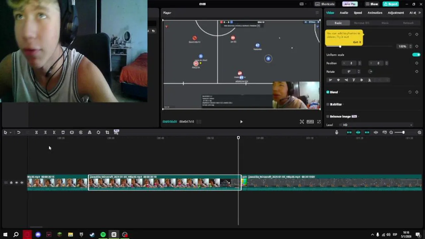Play the video in the Player
Image resolution: width=425 pixels, height=239 pixels.
pyautogui.click(x=241, y=122)
